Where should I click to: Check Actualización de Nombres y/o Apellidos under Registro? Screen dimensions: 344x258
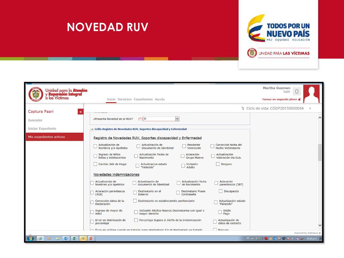(95, 146)
